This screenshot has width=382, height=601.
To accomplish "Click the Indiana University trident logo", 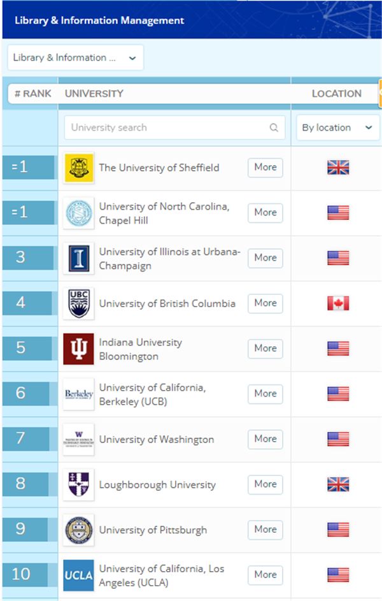I will pyautogui.click(x=78, y=349).
